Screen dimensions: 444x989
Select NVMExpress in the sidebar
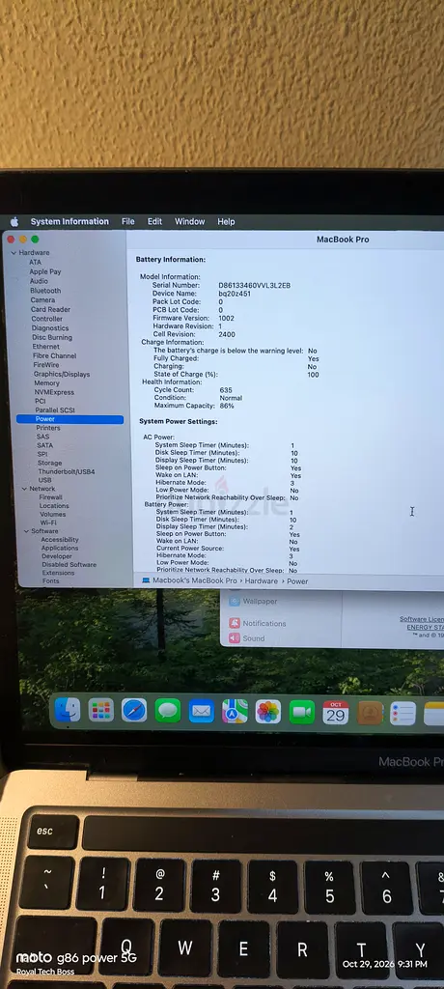tap(54, 392)
